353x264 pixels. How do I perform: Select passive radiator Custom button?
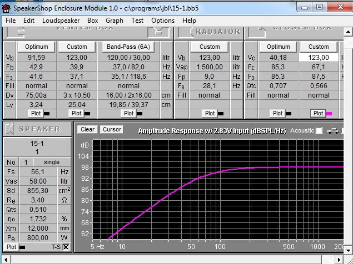[210, 47]
